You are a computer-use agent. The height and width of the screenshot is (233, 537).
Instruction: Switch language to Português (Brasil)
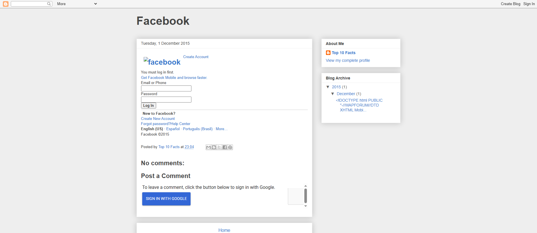[198, 129]
